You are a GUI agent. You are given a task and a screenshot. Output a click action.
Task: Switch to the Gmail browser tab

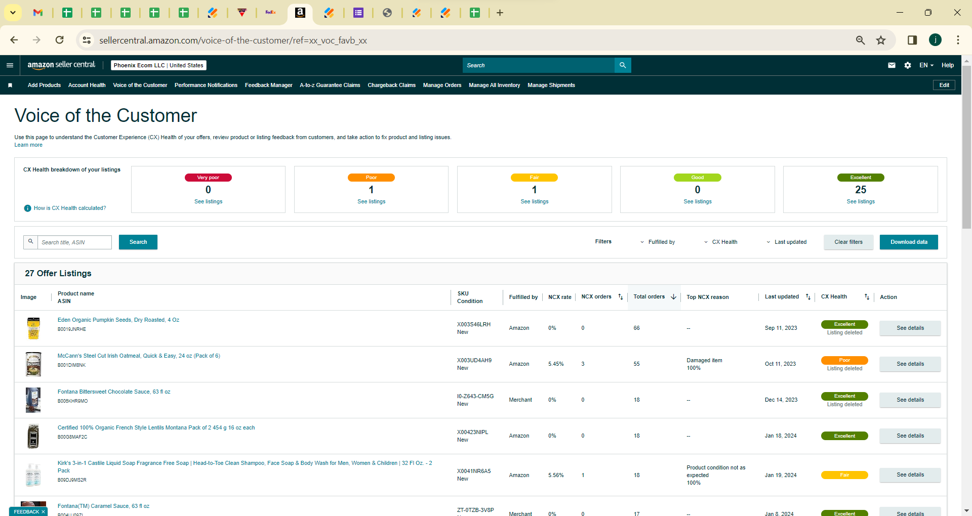(x=38, y=13)
